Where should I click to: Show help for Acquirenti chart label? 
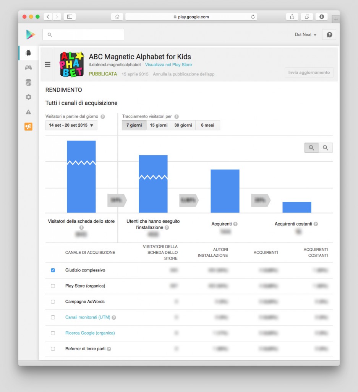coord(235,224)
